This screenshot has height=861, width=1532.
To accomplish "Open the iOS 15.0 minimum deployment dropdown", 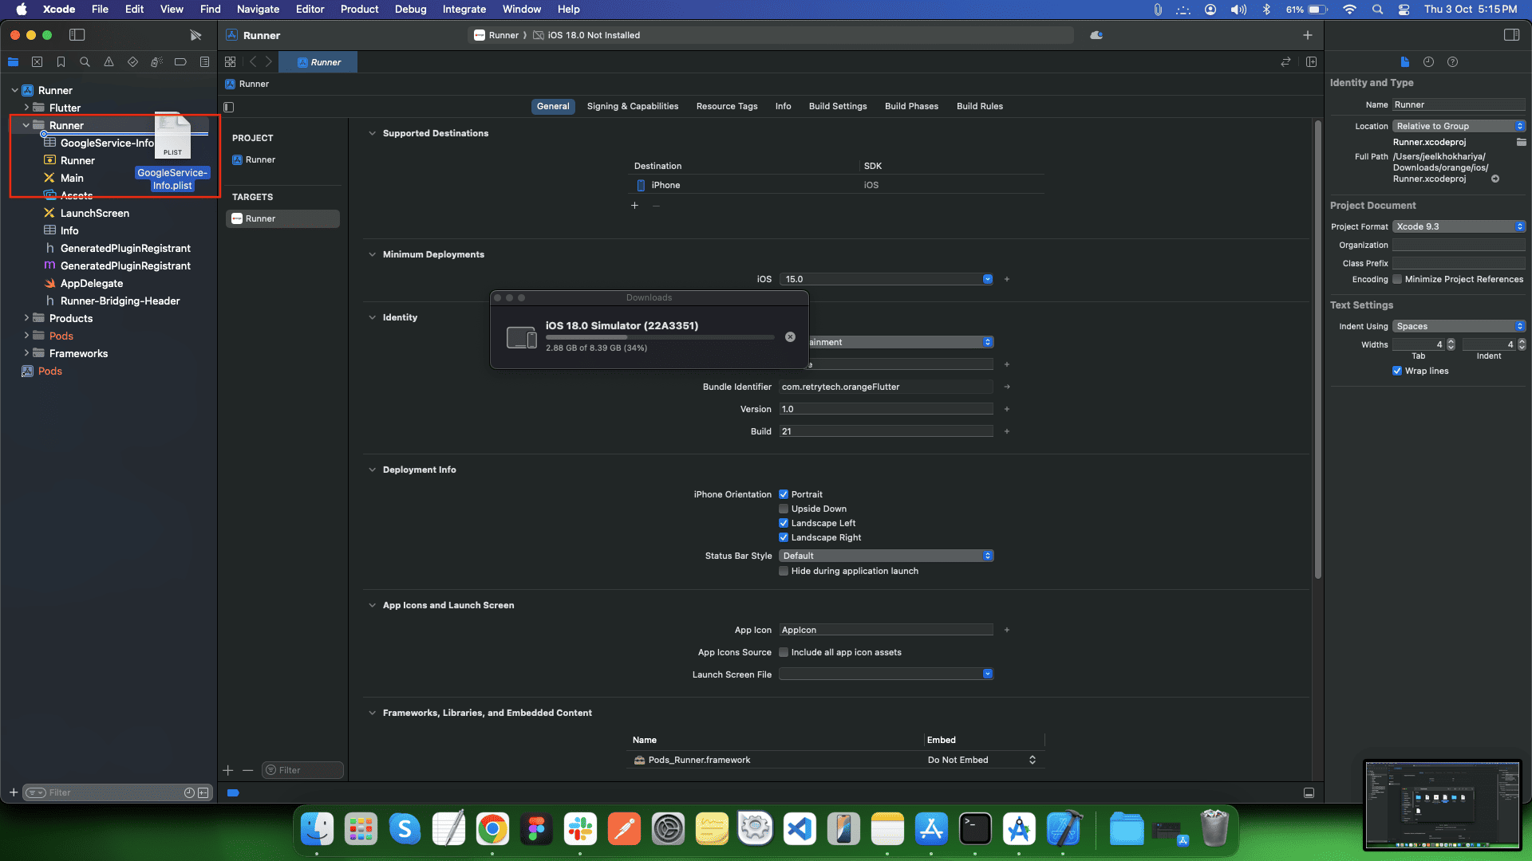I will (x=988, y=279).
